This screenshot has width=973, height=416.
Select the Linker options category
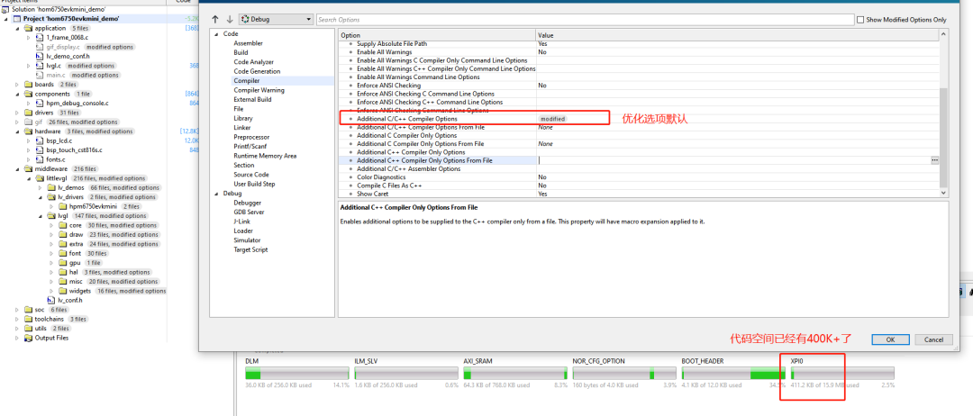(x=242, y=128)
